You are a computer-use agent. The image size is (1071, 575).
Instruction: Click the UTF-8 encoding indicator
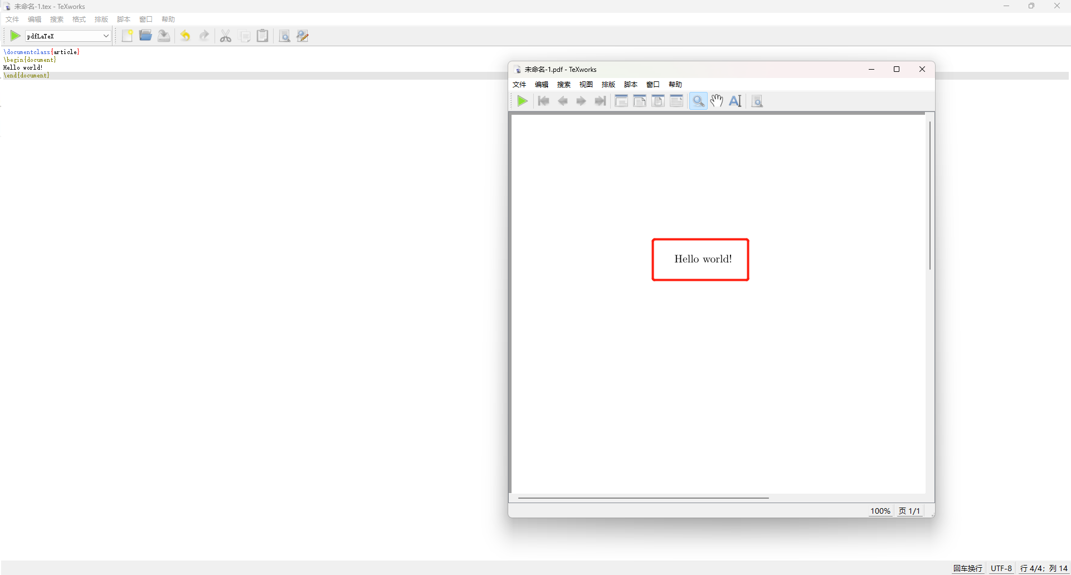[1001, 568]
